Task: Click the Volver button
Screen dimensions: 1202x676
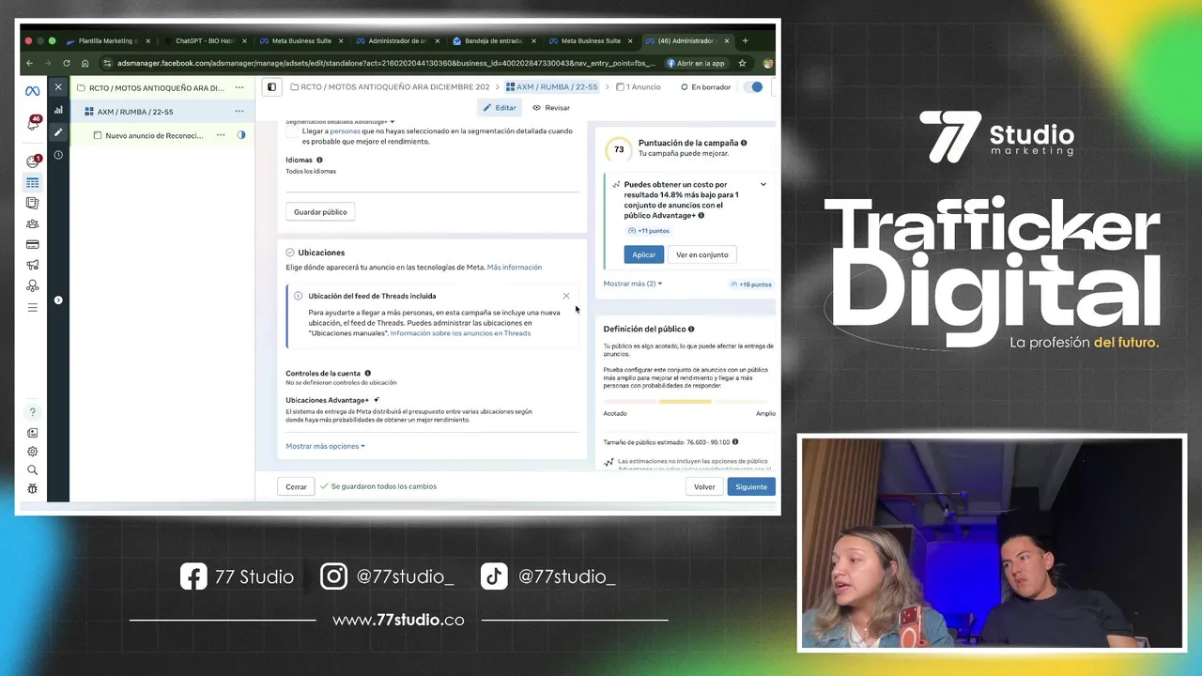Action: tap(704, 486)
